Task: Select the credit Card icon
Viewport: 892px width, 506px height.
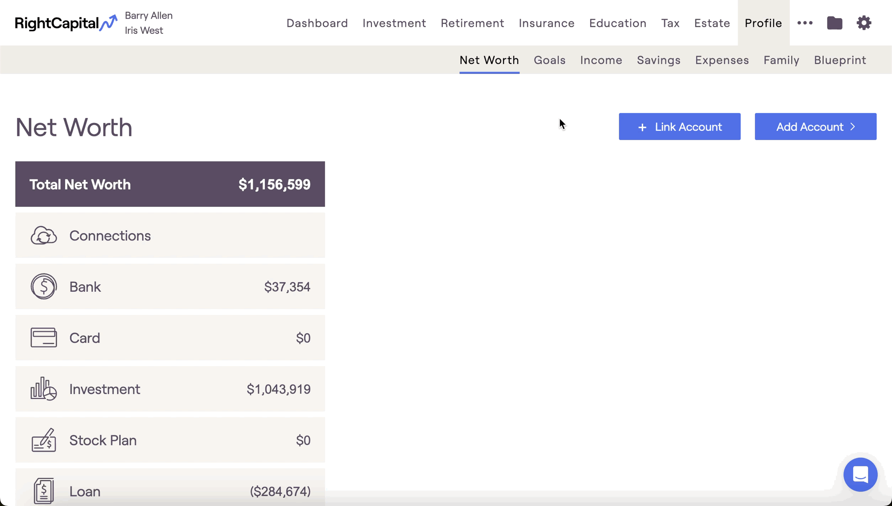Action: point(44,338)
